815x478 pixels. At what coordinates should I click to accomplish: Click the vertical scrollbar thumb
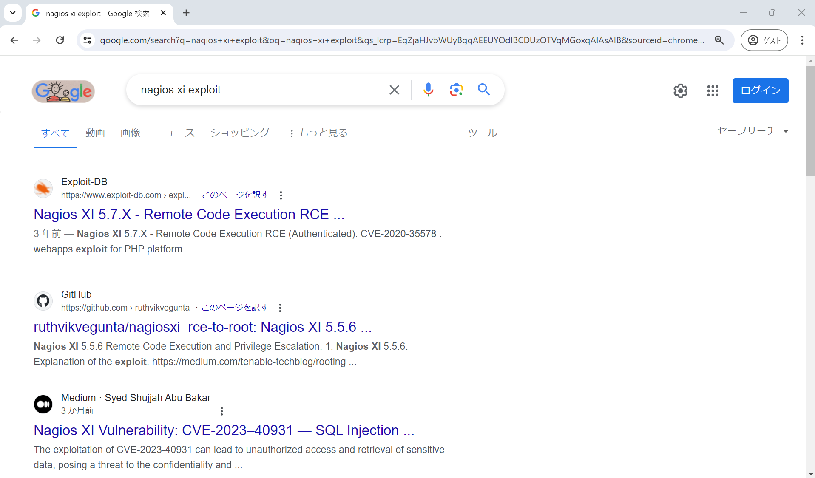click(811, 121)
